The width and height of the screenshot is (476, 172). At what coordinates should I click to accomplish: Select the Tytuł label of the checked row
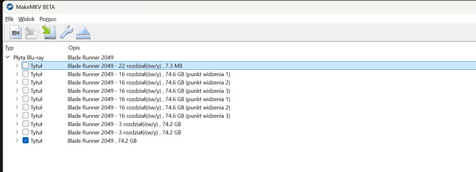[x=36, y=141]
